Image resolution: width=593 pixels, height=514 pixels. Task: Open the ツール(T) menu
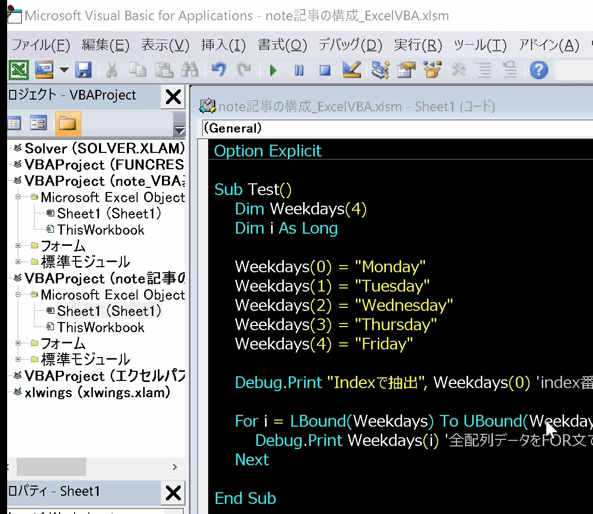click(480, 45)
